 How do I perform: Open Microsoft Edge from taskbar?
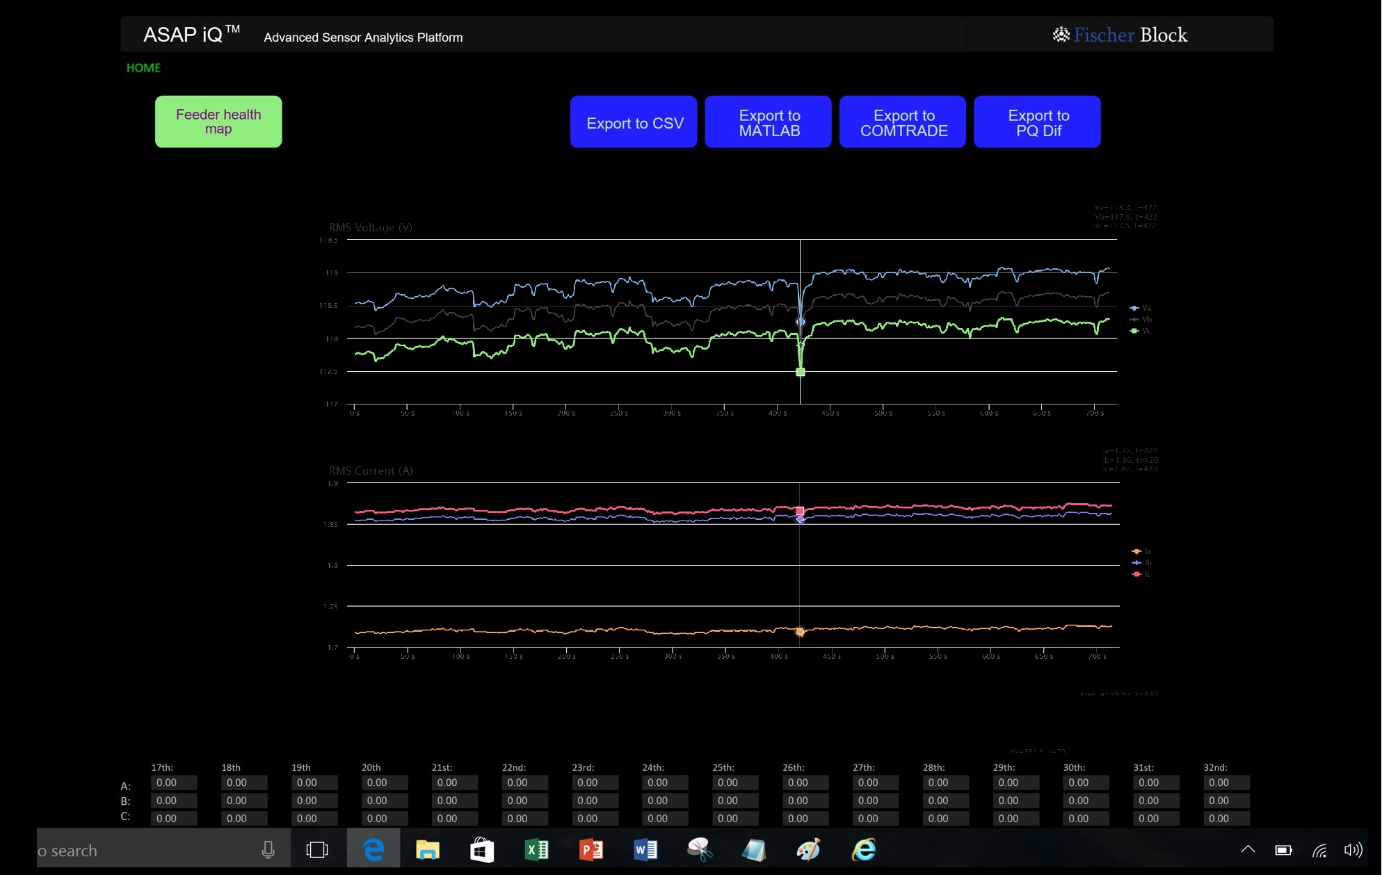point(373,849)
